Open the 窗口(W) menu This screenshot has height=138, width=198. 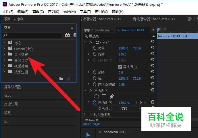[101, 12]
